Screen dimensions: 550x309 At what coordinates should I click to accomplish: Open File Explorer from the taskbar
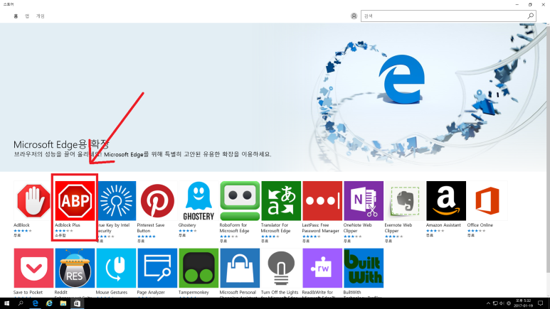coord(63,303)
